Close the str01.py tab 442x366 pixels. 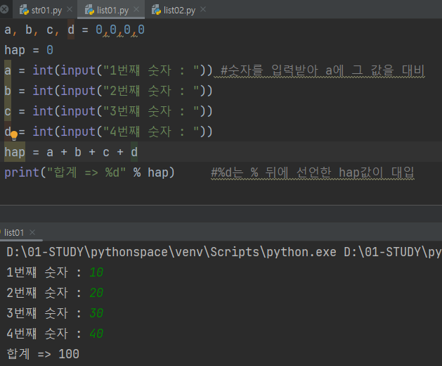coord(70,10)
